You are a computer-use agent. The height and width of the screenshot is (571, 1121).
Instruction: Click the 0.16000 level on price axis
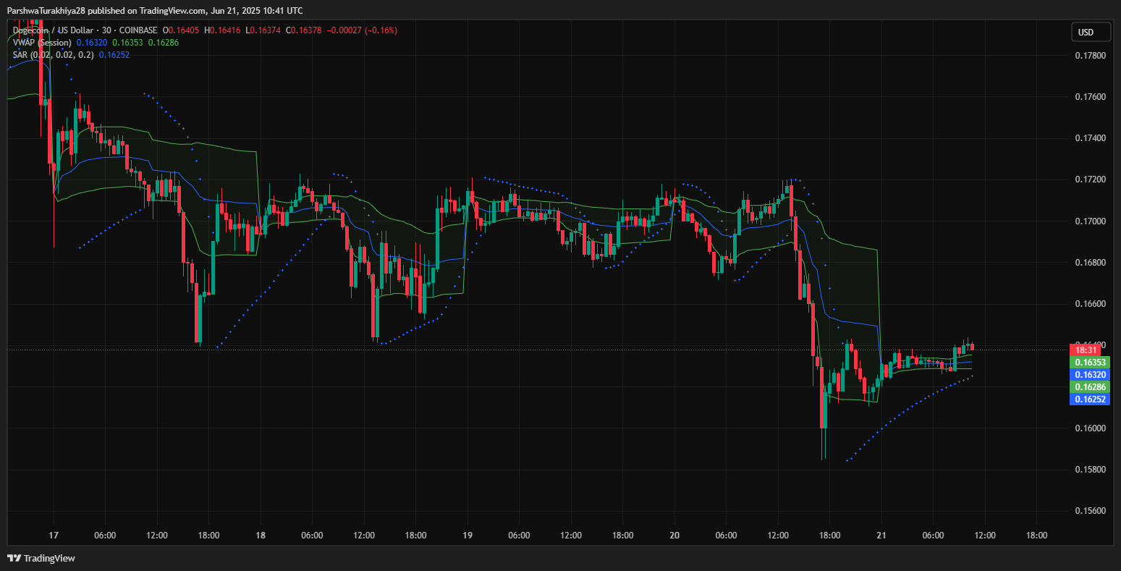(1090, 428)
